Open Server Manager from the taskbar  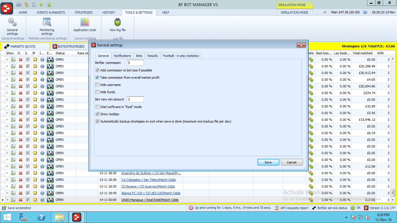(x=24, y=217)
